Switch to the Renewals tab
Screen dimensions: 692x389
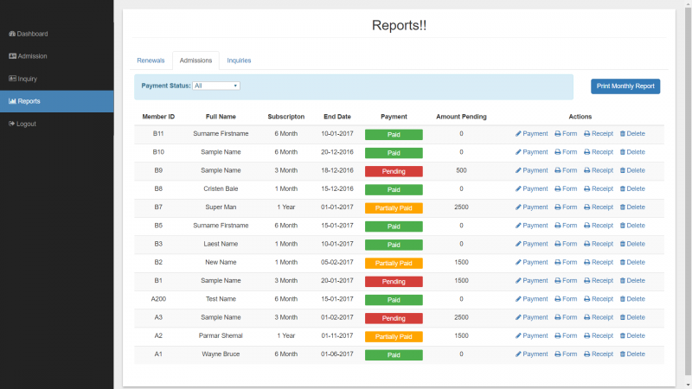pyautogui.click(x=151, y=61)
